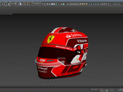Select the Scale tool
The width and height of the screenshot is (123, 92).
coord(7,4)
